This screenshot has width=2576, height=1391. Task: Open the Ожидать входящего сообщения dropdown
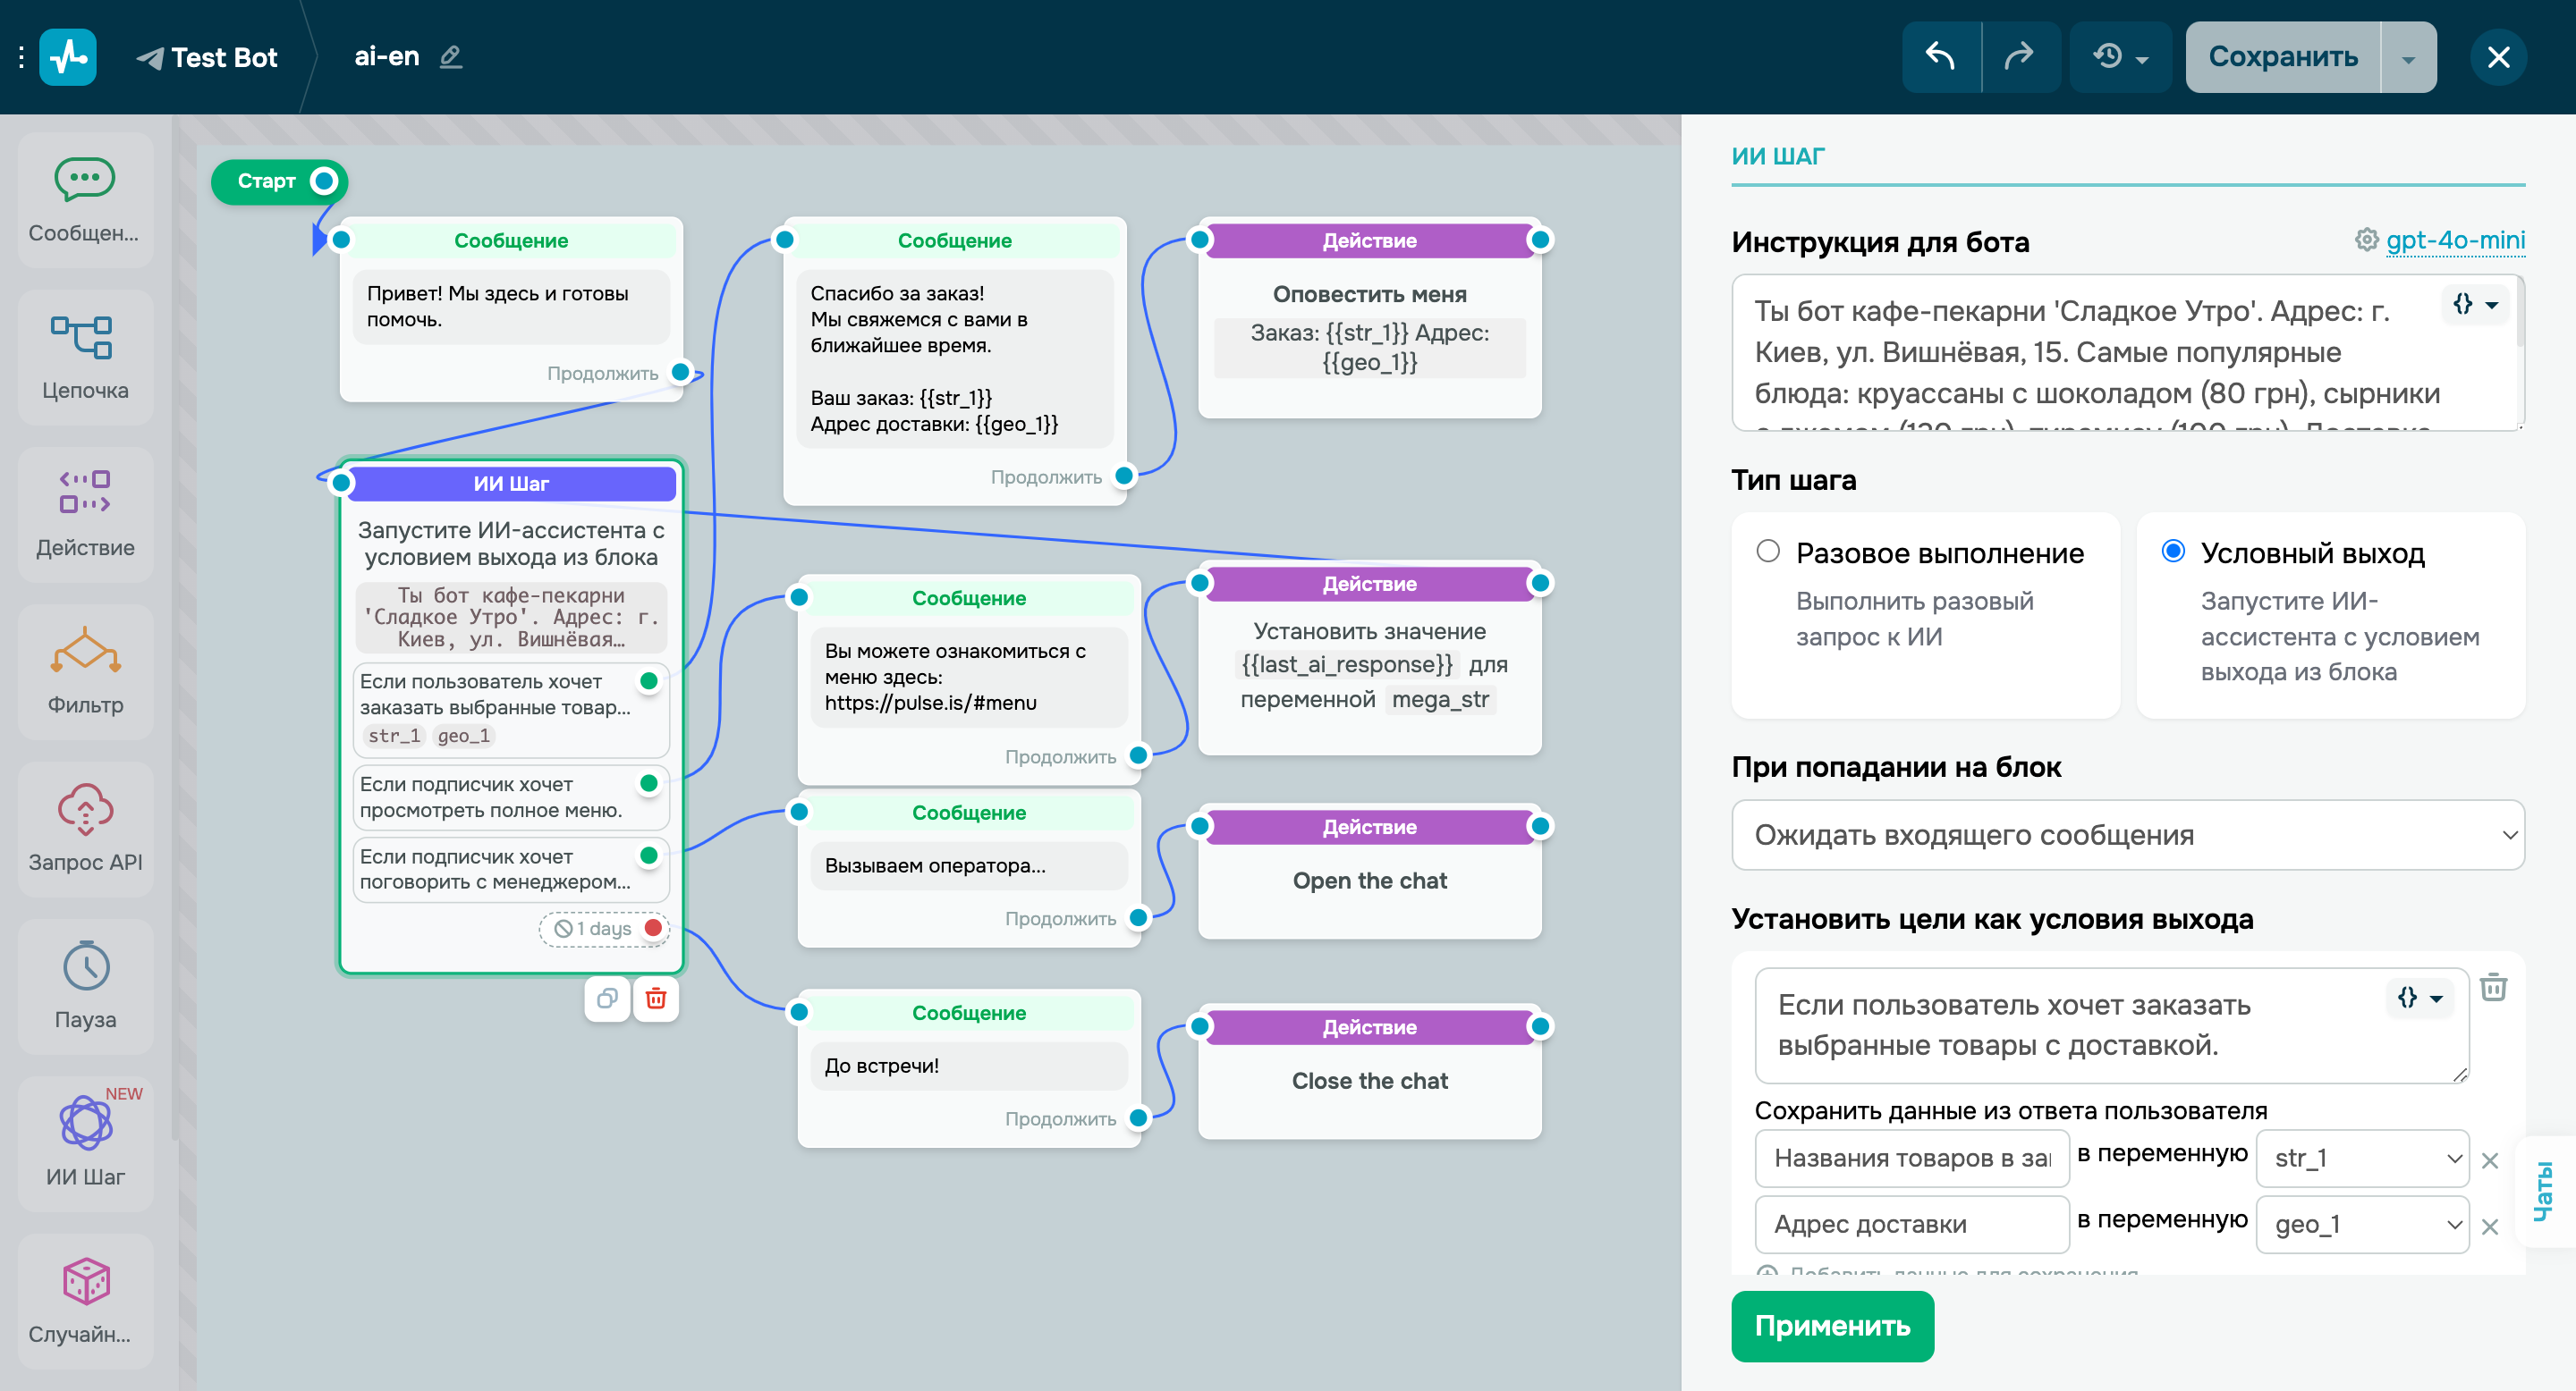pos(2128,835)
